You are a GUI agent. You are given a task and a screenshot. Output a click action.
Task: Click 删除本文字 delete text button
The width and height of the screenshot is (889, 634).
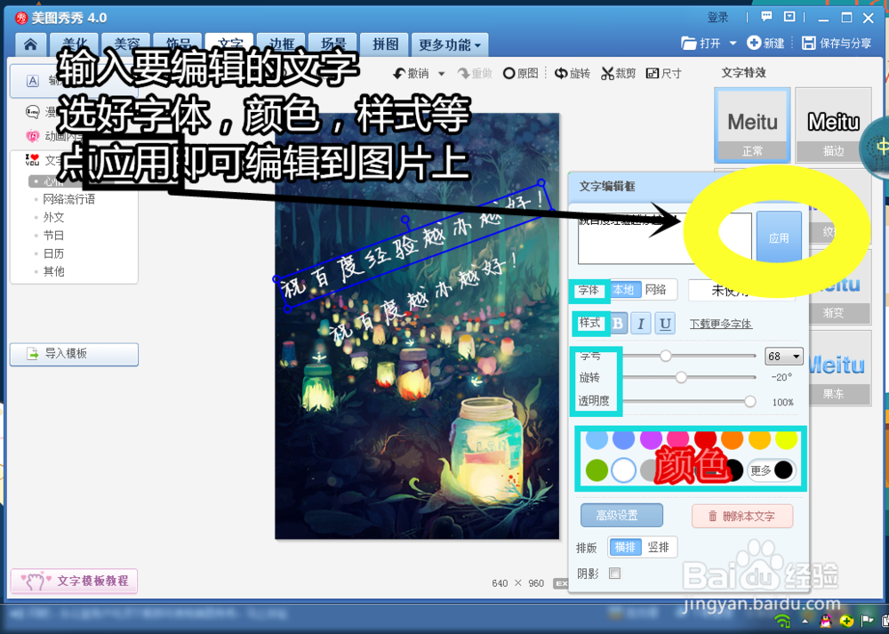pyautogui.click(x=742, y=516)
